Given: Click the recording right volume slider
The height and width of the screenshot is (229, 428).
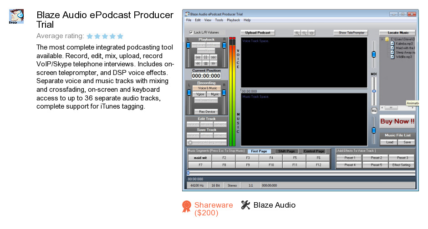Looking at the screenshot, I should 224,93.
